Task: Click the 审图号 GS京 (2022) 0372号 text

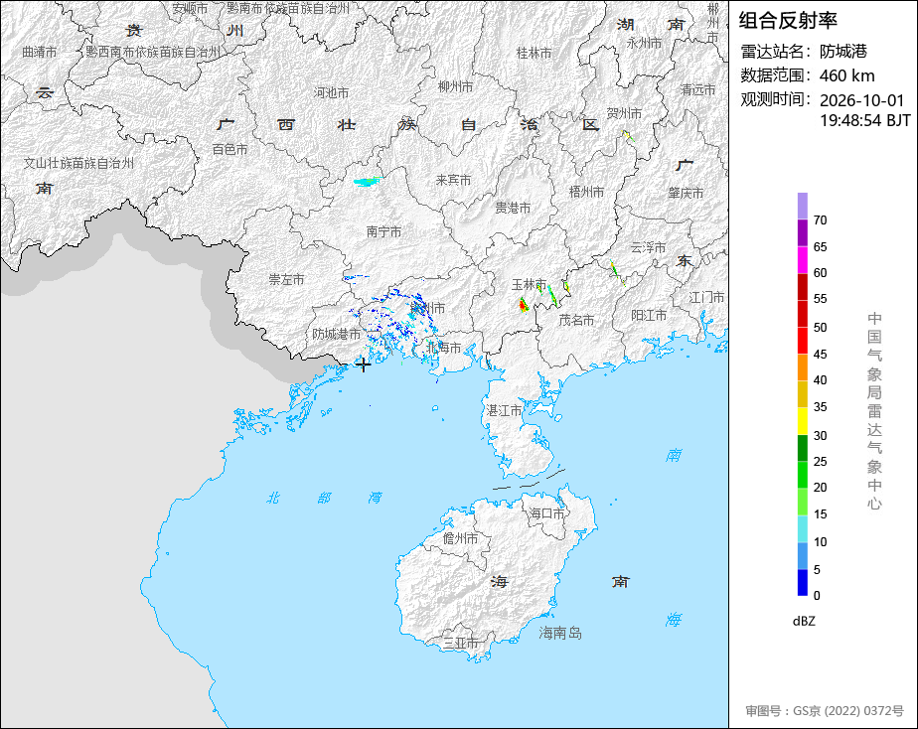Action: click(x=825, y=711)
